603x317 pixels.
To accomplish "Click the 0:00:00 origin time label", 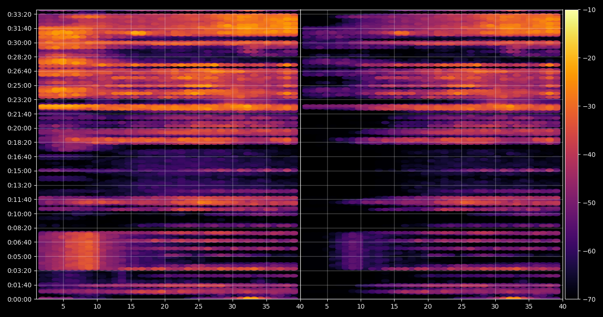I will tap(19, 299).
